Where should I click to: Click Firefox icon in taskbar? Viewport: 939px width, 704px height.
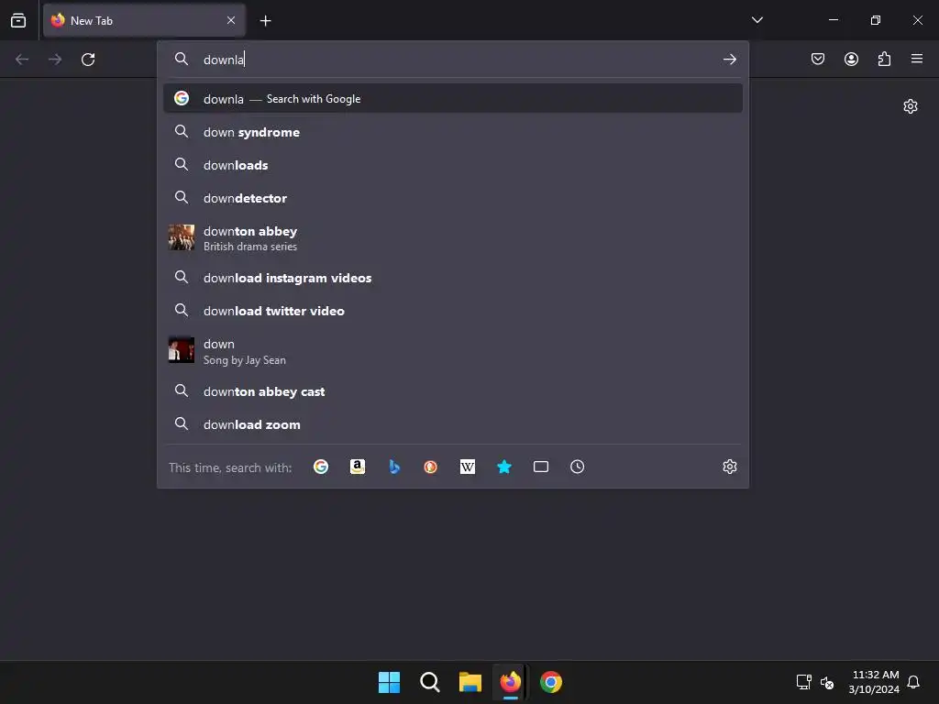click(x=510, y=682)
